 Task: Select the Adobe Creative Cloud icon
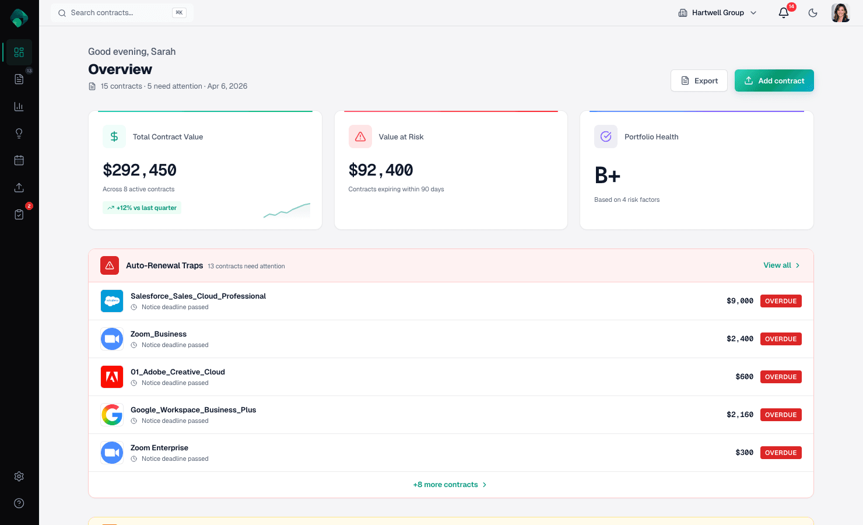tap(111, 376)
